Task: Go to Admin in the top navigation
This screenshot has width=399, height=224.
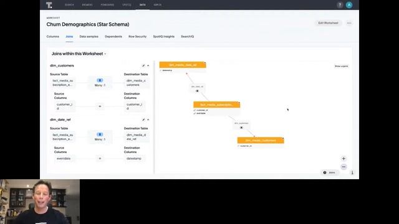Action: [157, 5]
